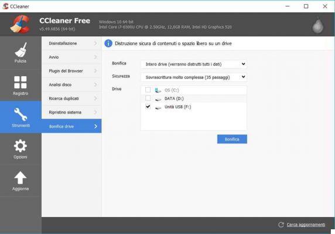Click the Unità USB (F:) drive icon

tap(158, 108)
